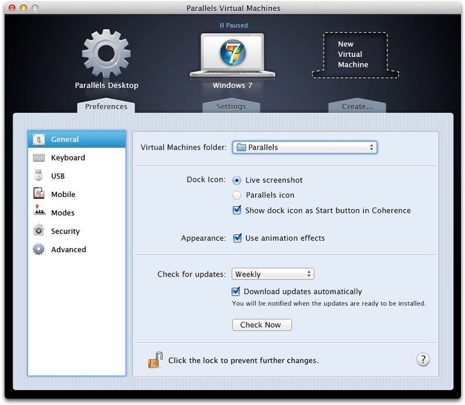Viewport: 465px width, 405px height.
Task: Open Keyboard preferences via its keyboard icon
Action: pyautogui.click(x=39, y=158)
